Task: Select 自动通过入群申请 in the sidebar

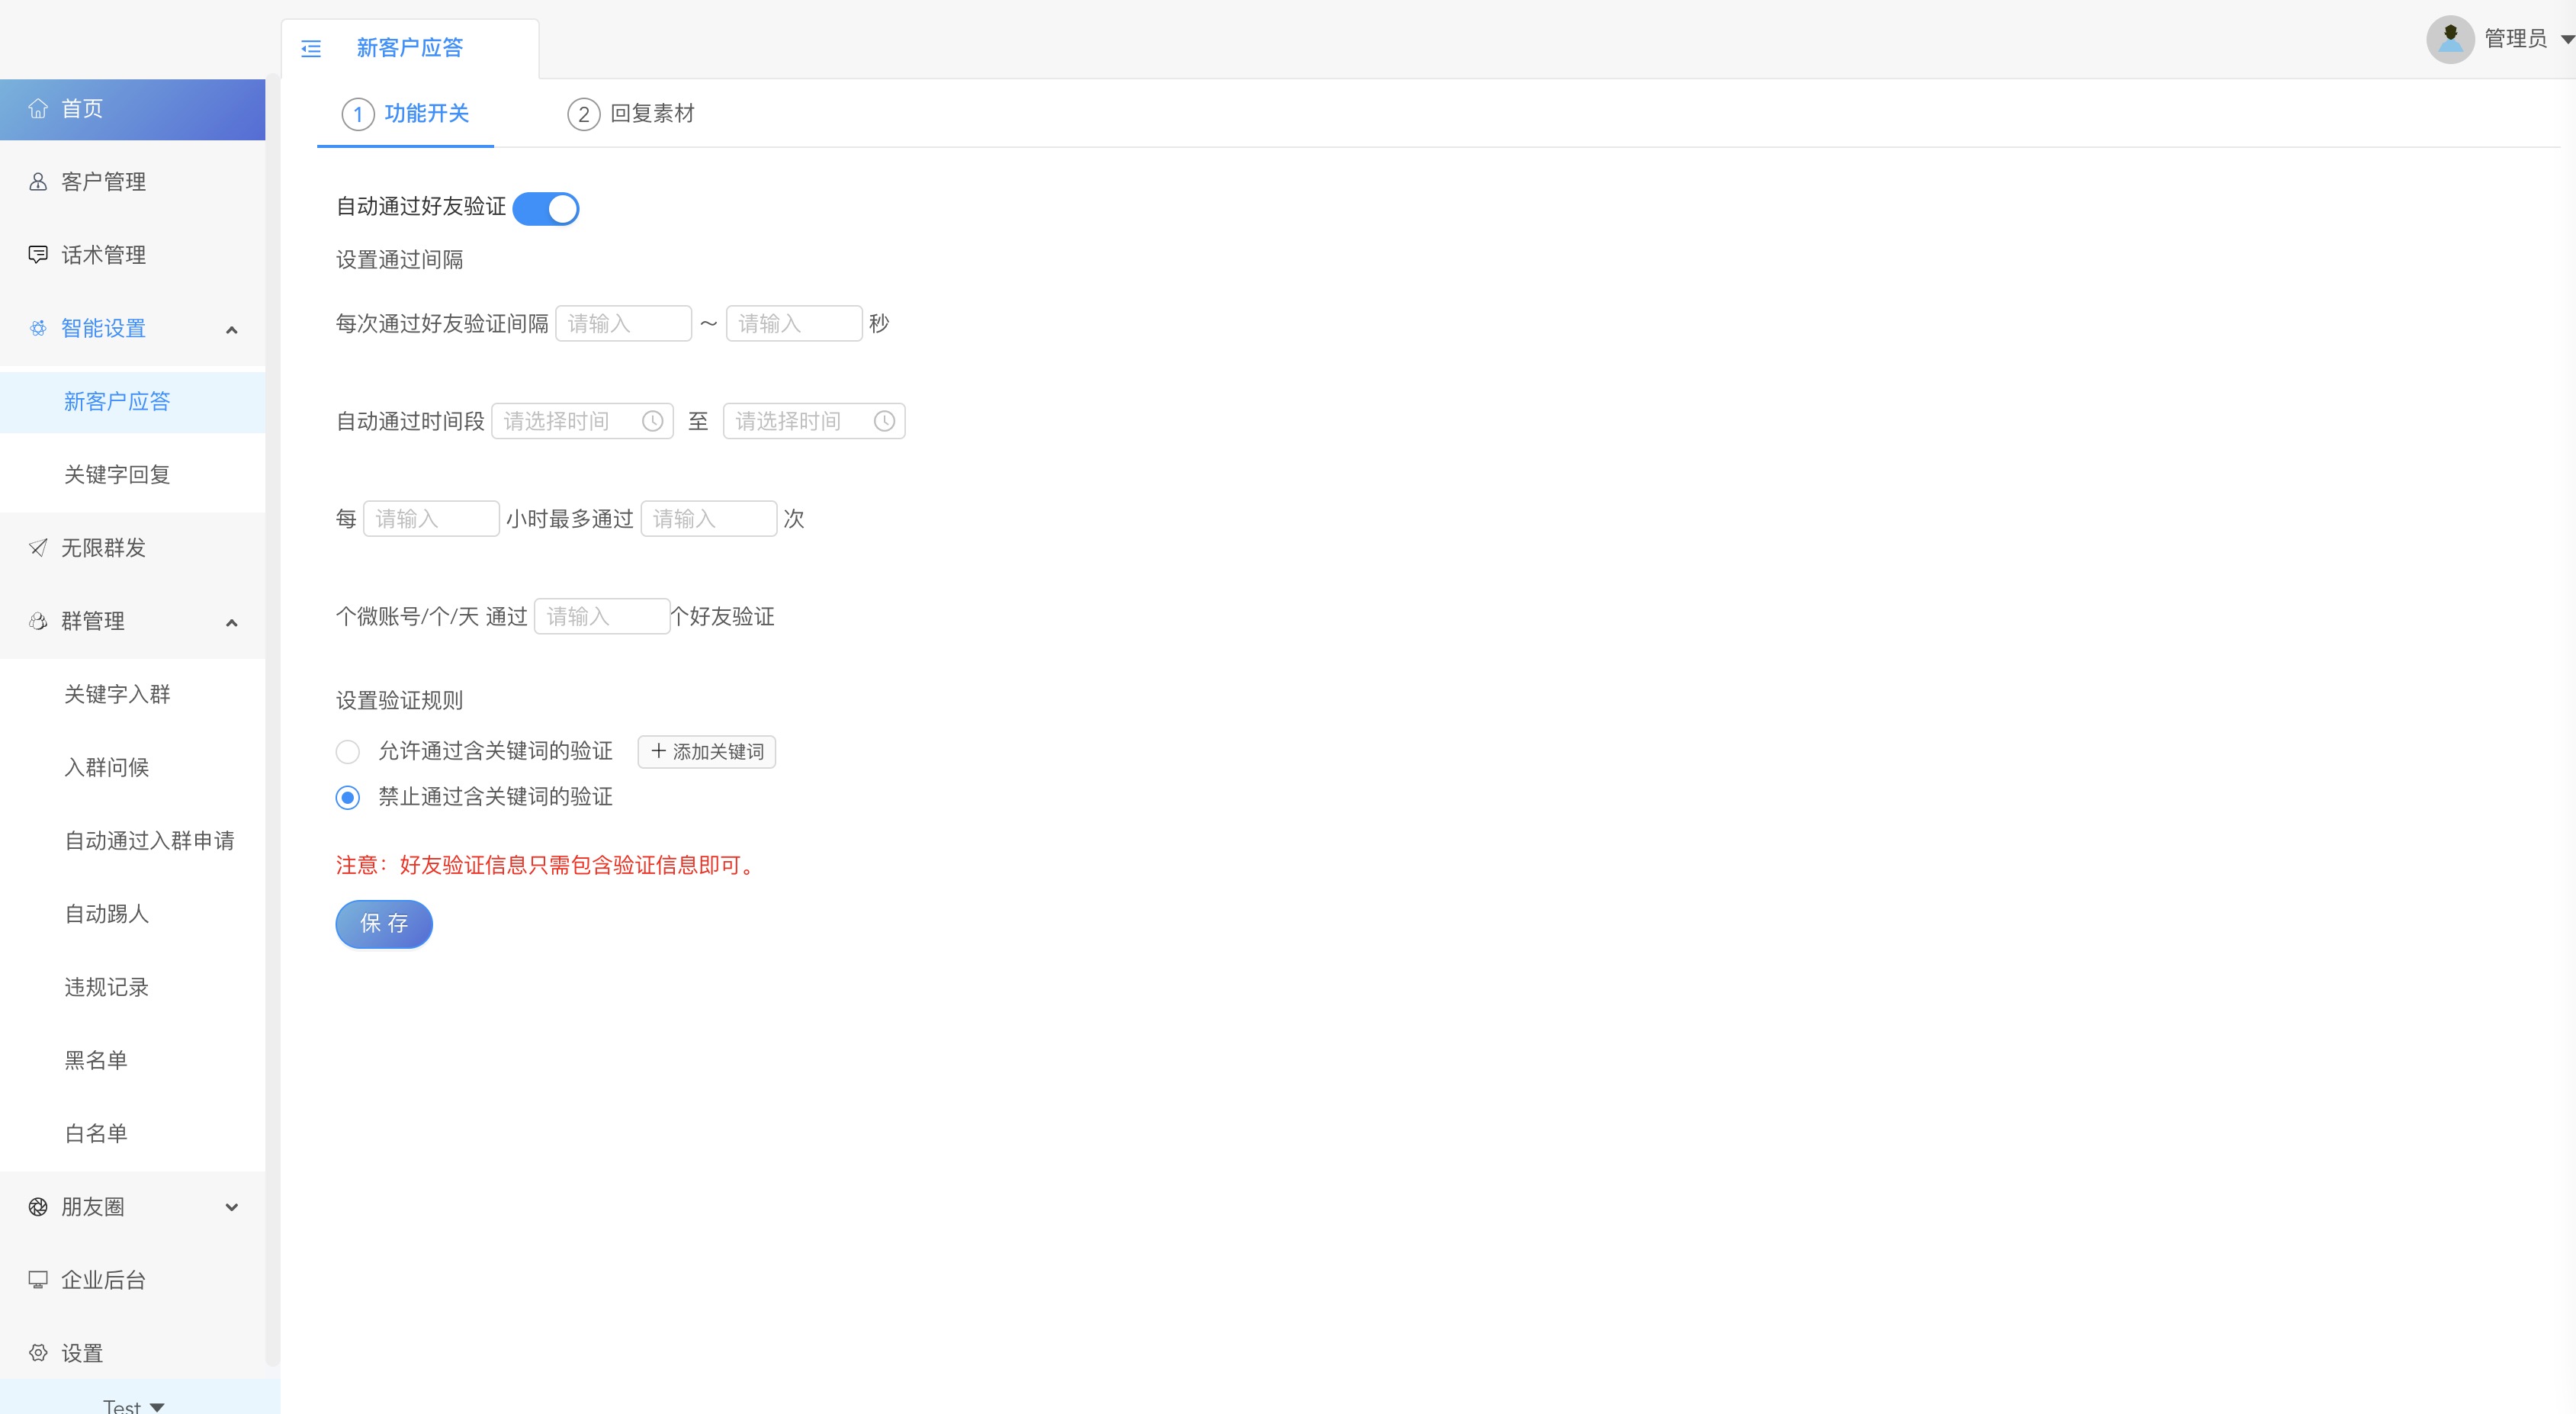Action: click(x=132, y=841)
